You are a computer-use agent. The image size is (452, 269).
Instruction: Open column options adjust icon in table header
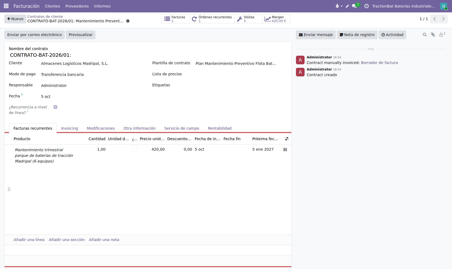coord(287,139)
